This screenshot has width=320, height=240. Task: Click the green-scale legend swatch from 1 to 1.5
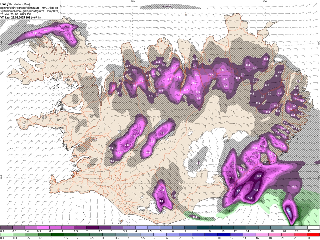(57, 234)
